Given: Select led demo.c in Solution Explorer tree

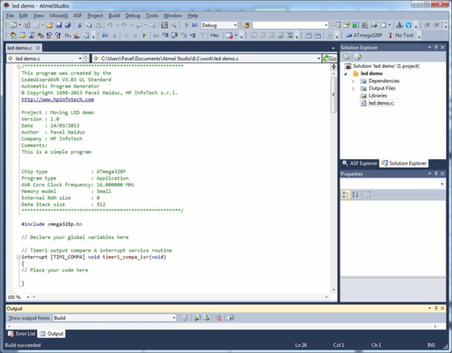Looking at the screenshot, I should (x=378, y=103).
